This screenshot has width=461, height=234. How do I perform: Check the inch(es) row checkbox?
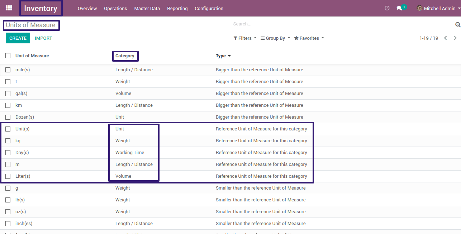click(8, 224)
